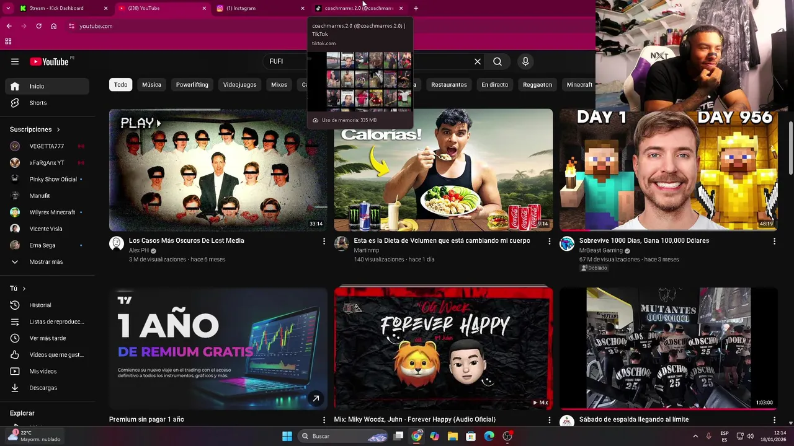Expand the Suscripciones section arrow

[x=58, y=129]
